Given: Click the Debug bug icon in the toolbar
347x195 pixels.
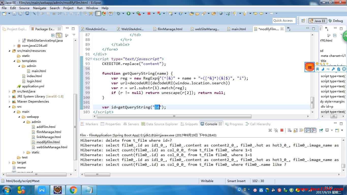Looking at the screenshot, I should tap(119, 13).
